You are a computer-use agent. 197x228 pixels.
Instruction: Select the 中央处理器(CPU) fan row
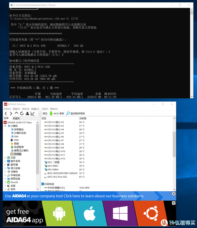pyautogui.click(x=107, y=188)
